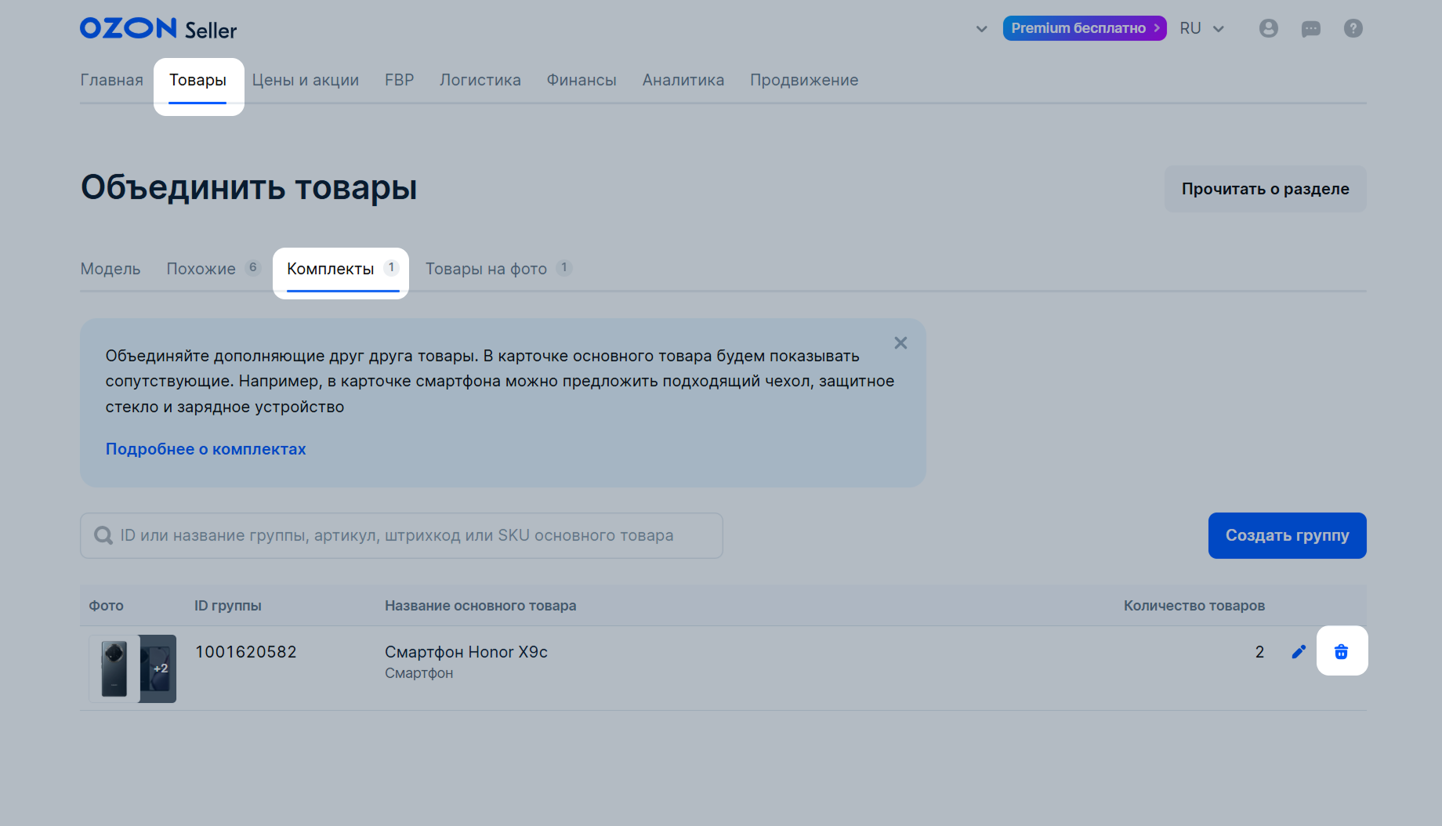
Task: Open Цены и акции menu
Action: (306, 80)
